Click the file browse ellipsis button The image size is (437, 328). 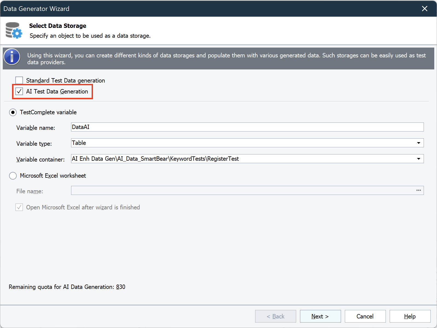pyautogui.click(x=418, y=191)
